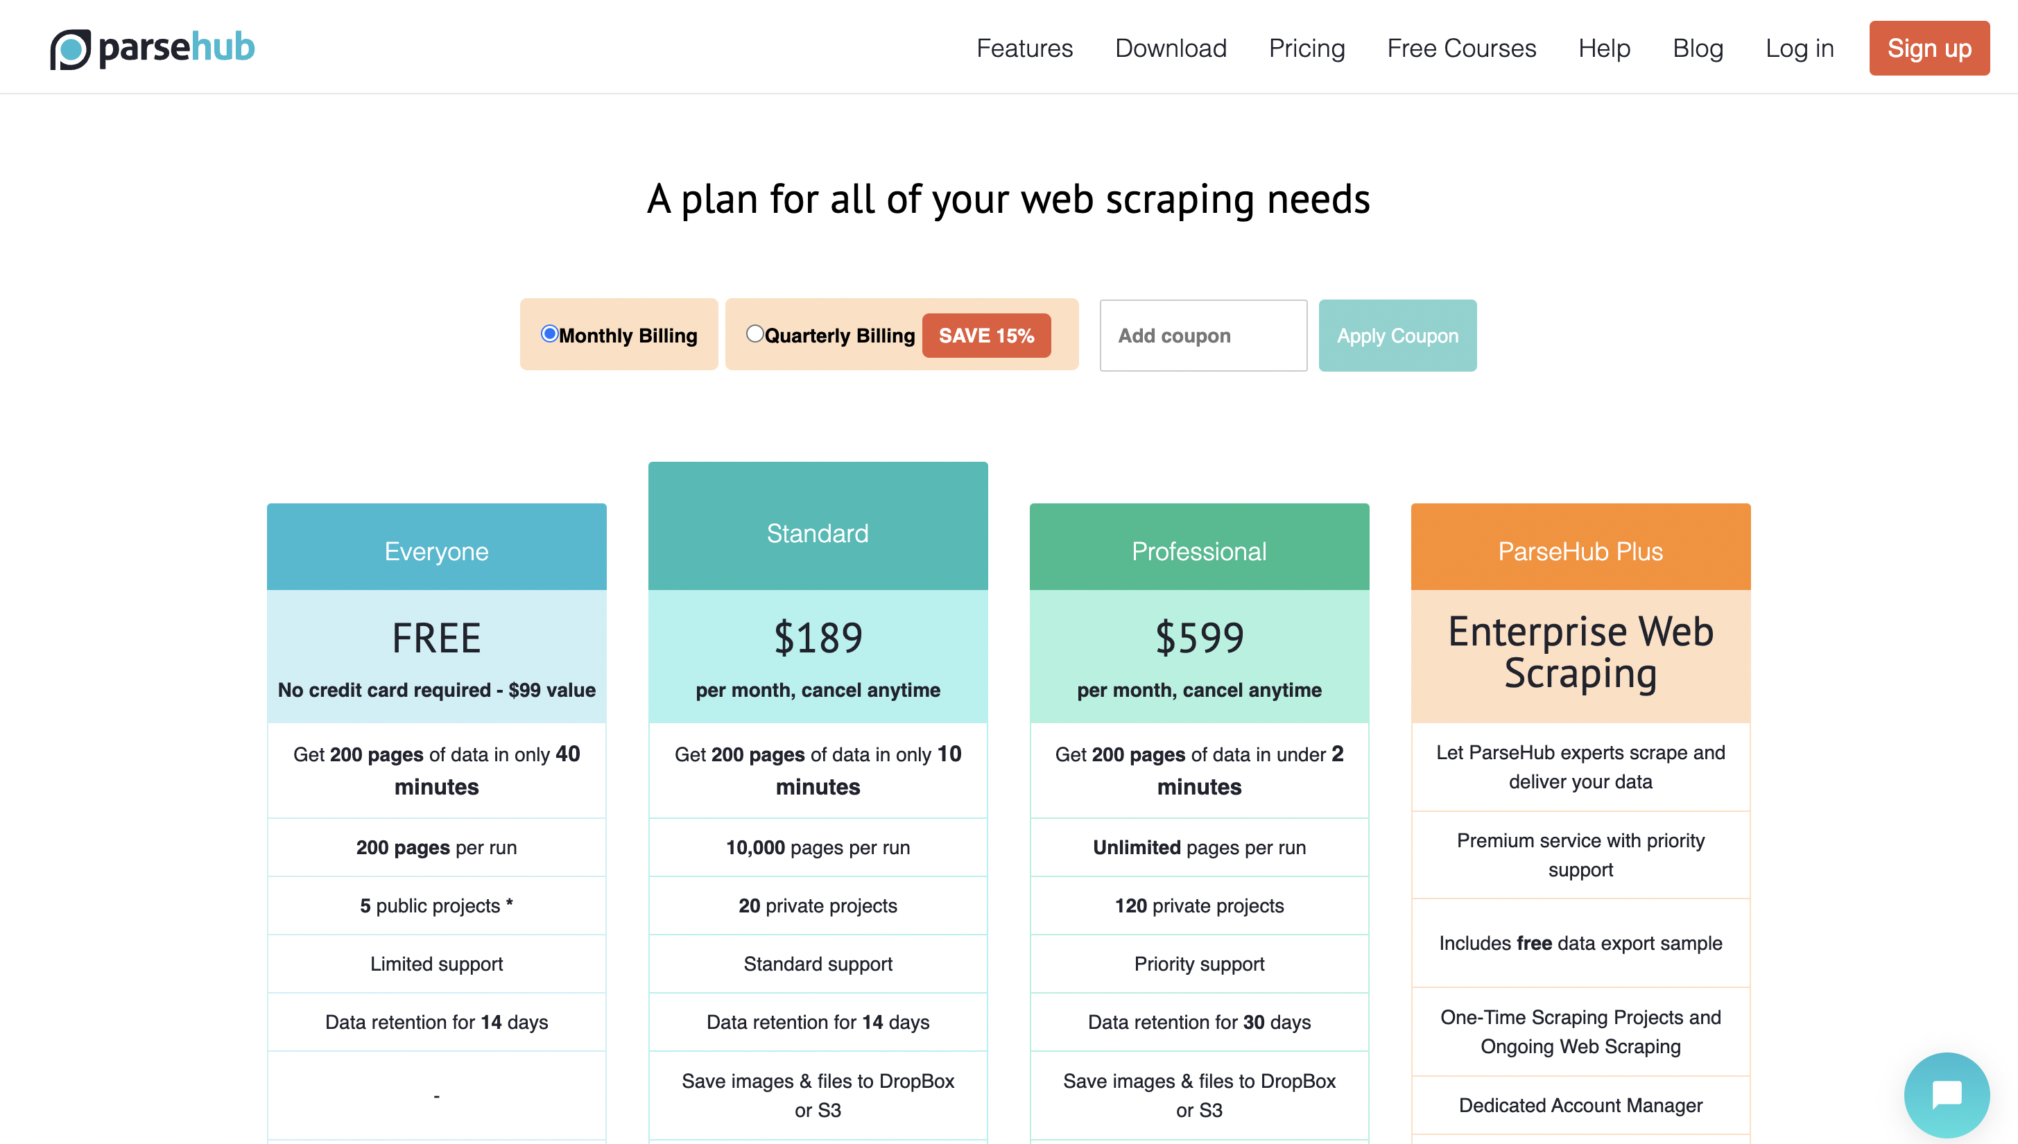Select the Monthly Billing radio button
Viewport: 2018px width, 1144px height.
(x=550, y=333)
